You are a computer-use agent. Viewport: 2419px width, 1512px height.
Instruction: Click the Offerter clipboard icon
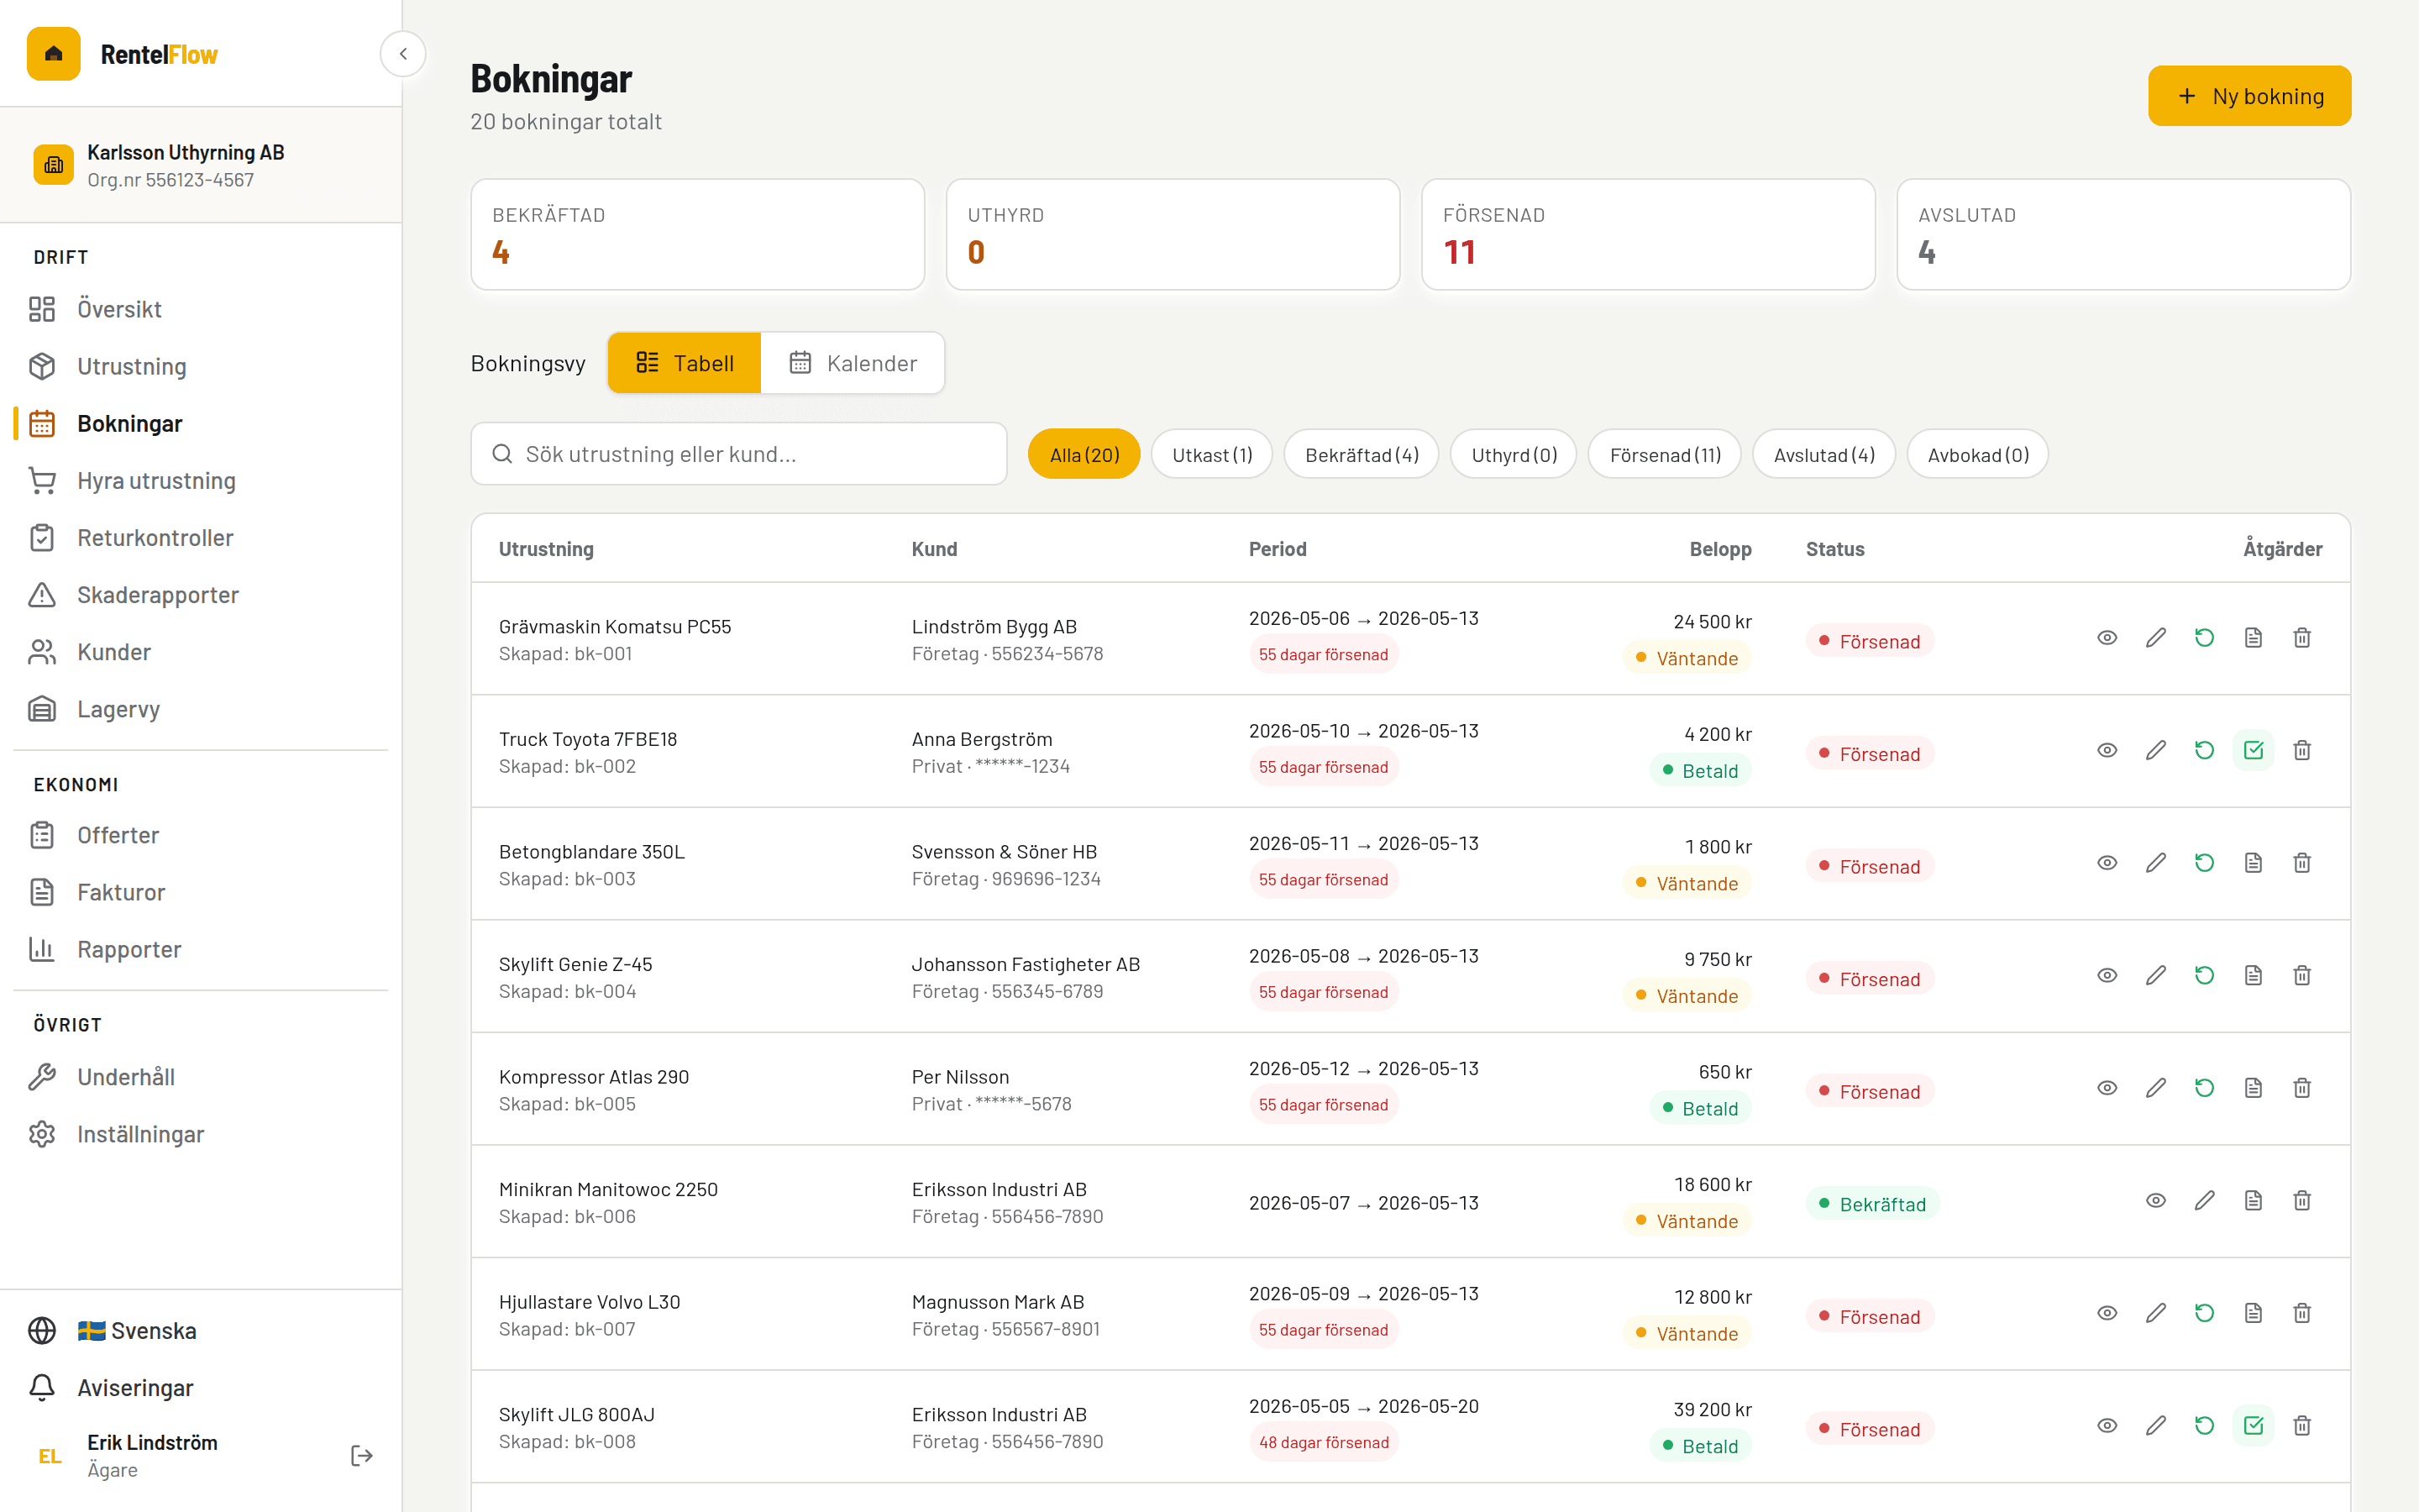tap(42, 835)
